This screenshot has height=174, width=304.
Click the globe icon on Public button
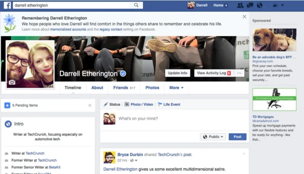(x=205, y=137)
